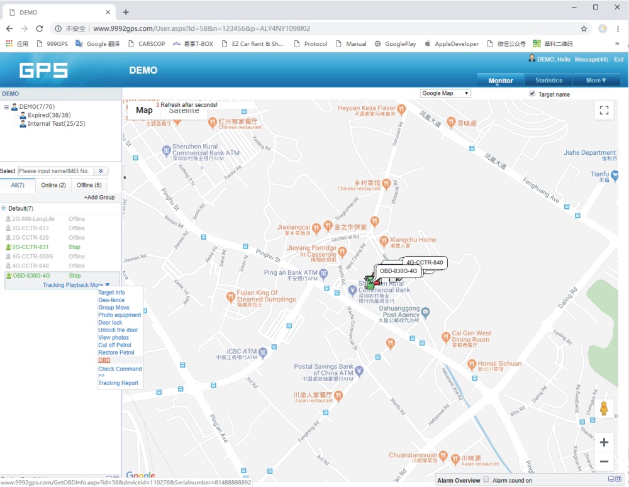The width and height of the screenshot is (629, 487).
Task: Click +Add Group link
Action: (99, 198)
